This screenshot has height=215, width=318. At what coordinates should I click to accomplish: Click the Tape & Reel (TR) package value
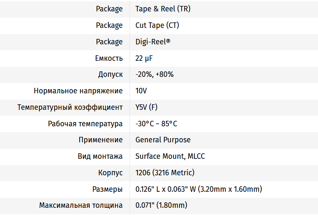[x=163, y=9]
